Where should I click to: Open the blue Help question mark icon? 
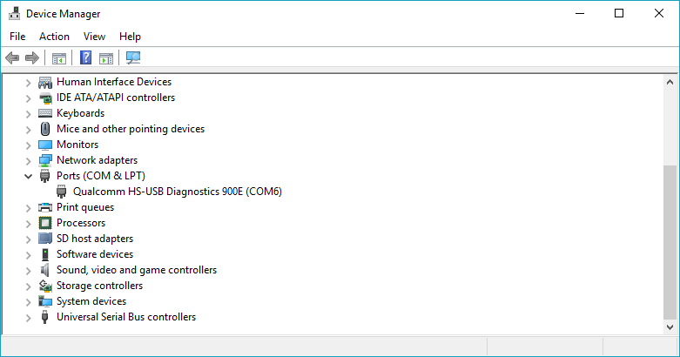86,57
